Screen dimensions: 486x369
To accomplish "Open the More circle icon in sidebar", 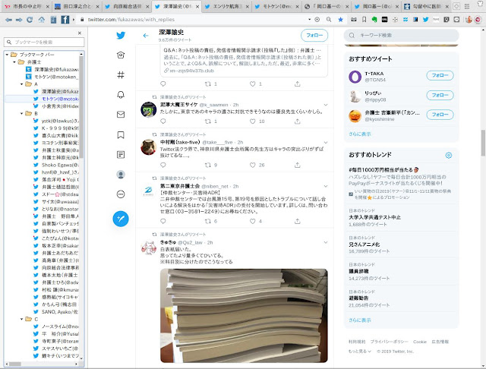I will pos(121,194).
